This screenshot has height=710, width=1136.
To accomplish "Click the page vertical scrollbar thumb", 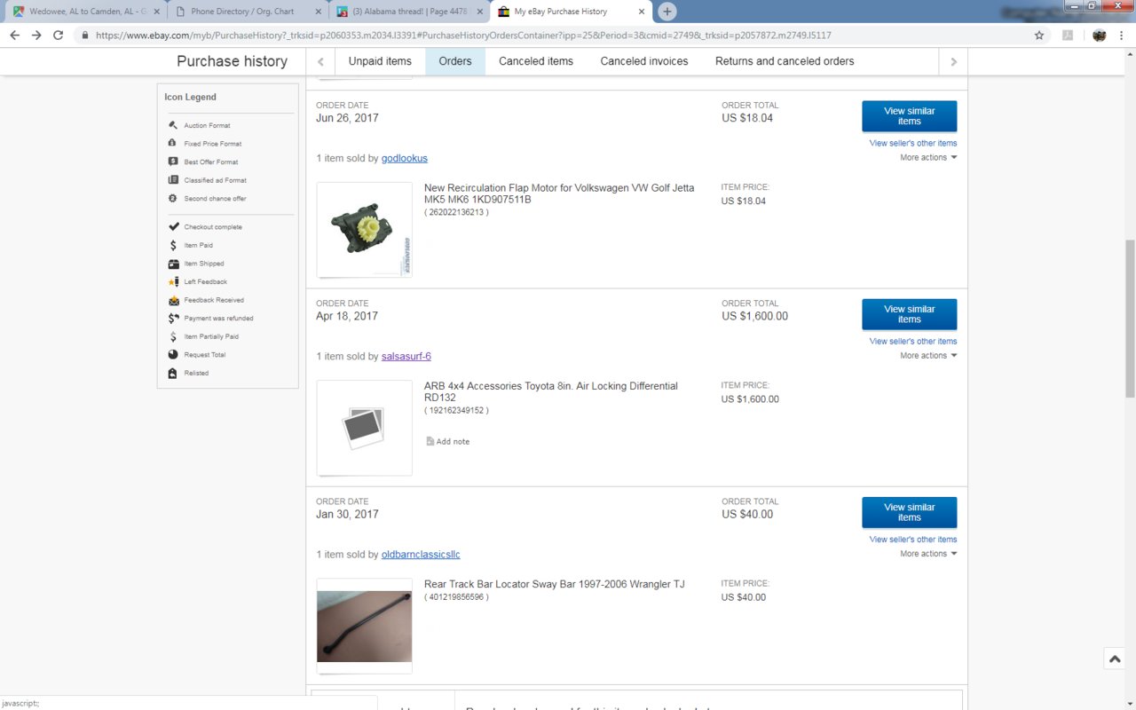I will pyautogui.click(x=1129, y=318).
